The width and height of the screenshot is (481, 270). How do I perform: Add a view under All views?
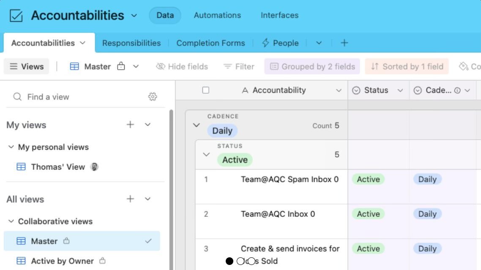pos(130,199)
